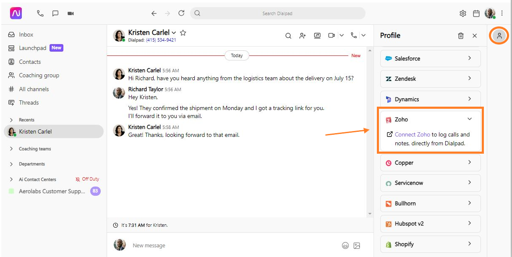Expand the Servicenow integration
512x257 pixels.
point(431,183)
